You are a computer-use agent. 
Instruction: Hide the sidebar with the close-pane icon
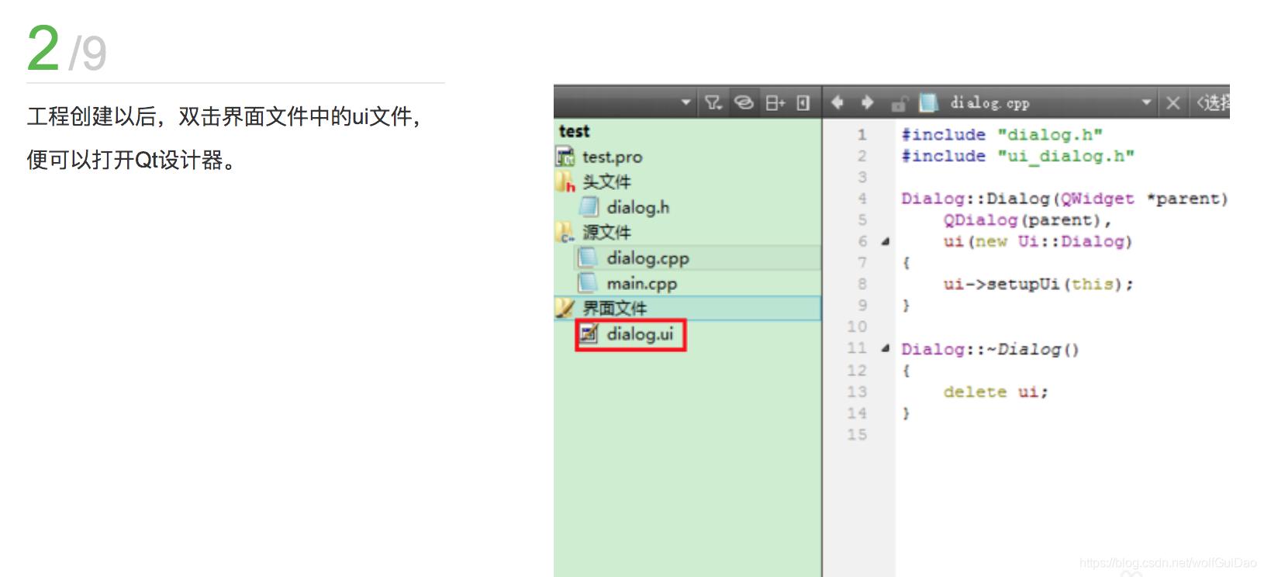[803, 102]
